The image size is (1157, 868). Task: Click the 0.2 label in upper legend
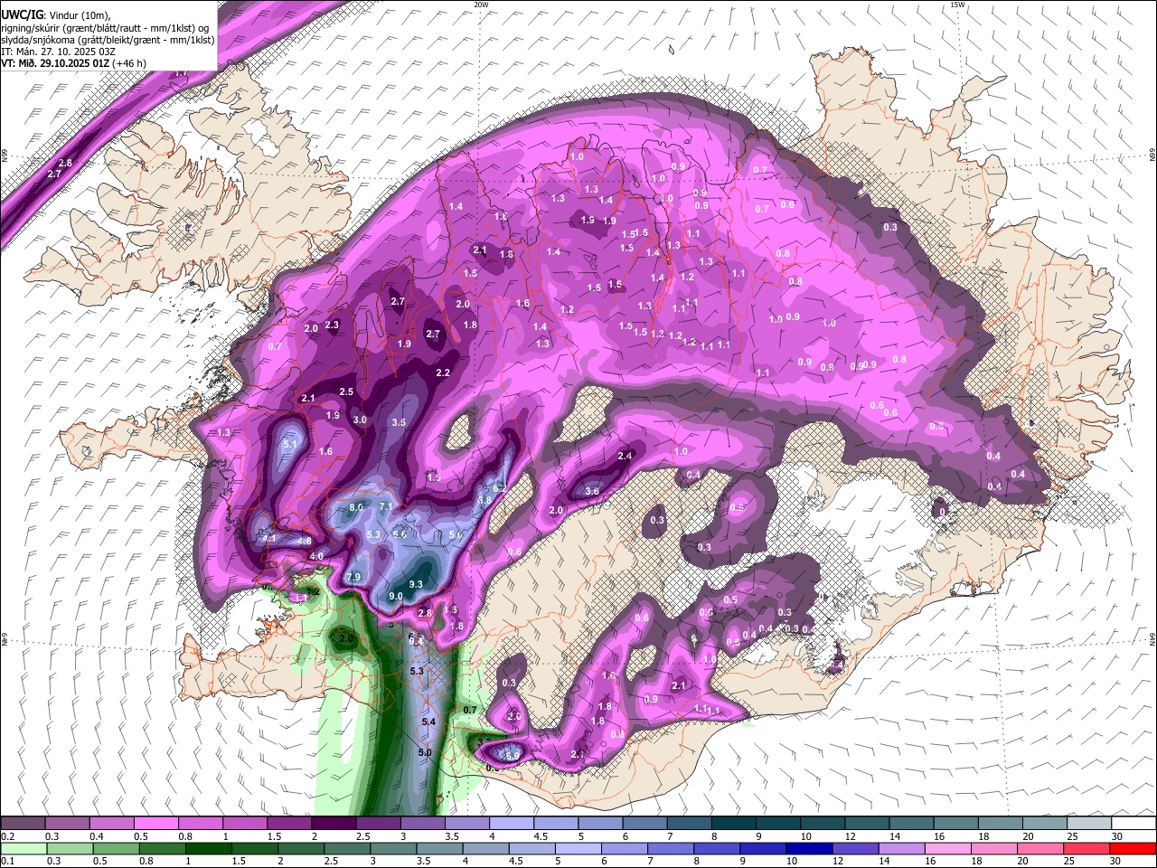(7, 836)
